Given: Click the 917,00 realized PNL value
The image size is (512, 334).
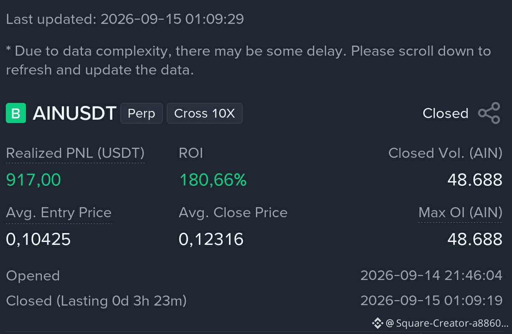Looking at the screenshot, I should 33,180.
